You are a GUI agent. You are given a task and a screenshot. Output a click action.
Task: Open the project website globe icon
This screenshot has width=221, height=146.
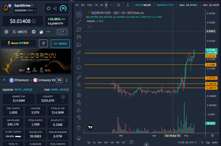tap(6, 32)
